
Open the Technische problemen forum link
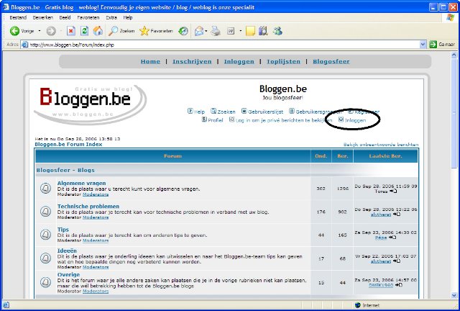click(x=88, y=206)
